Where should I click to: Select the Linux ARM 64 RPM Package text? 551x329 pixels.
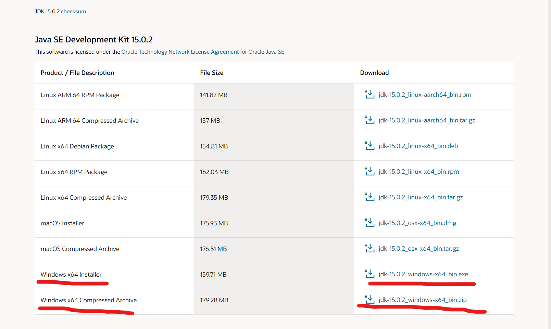point(80,95)
